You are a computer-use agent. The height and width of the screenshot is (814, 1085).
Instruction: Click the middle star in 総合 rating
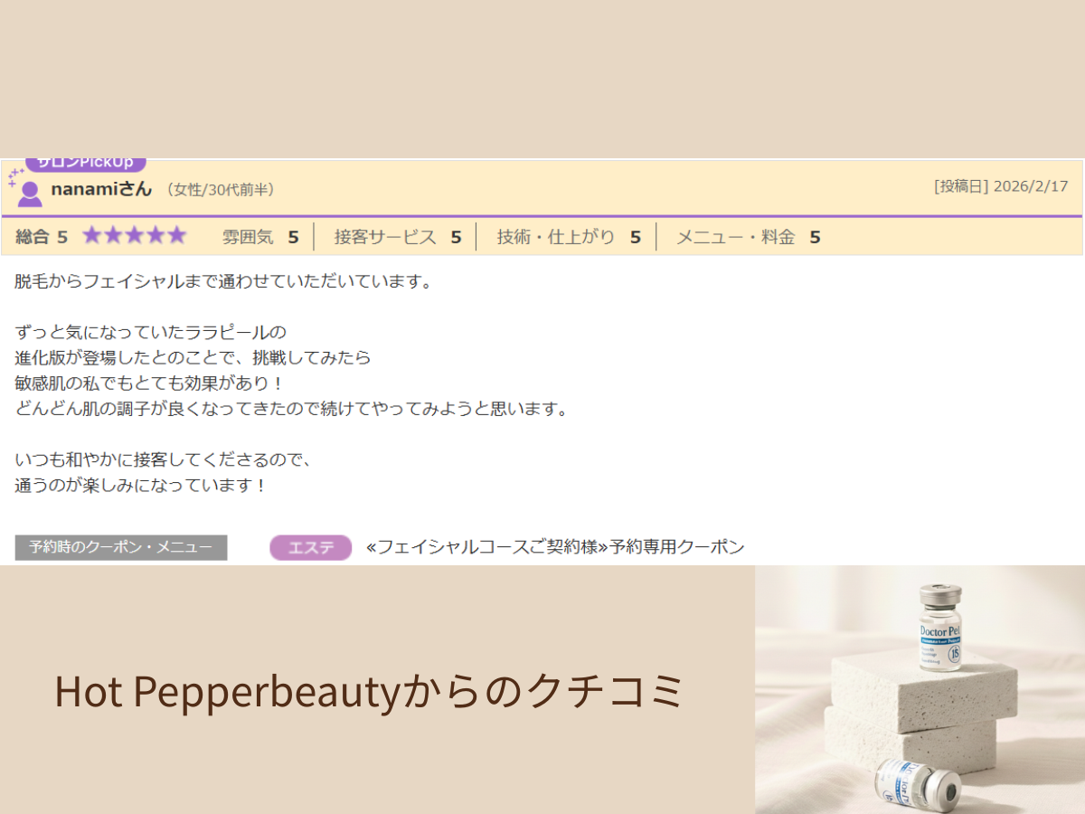click(x=134, y=235)
